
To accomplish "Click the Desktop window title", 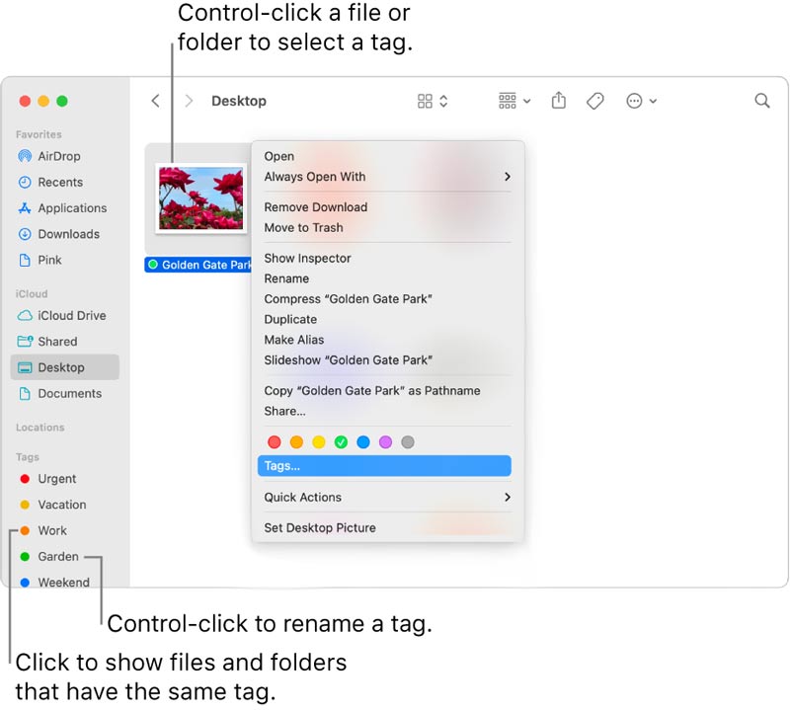I will click(239, 101).
